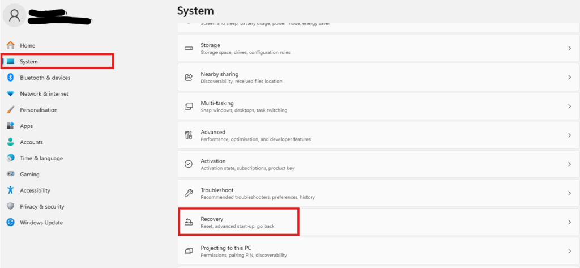The image size is (580, 268).
Task: Click the Advanced tools icon
Action: point(188,135)
